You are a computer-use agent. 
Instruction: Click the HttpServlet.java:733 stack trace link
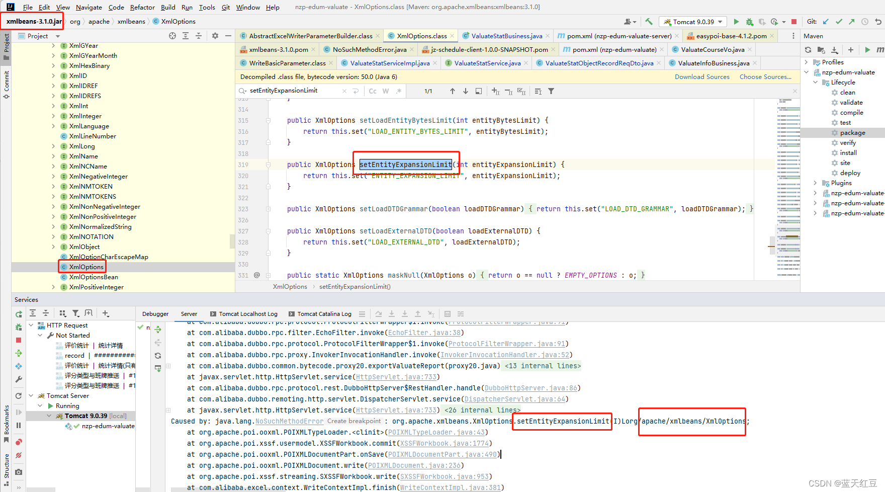pyautogui.click(x=396, y=377)
